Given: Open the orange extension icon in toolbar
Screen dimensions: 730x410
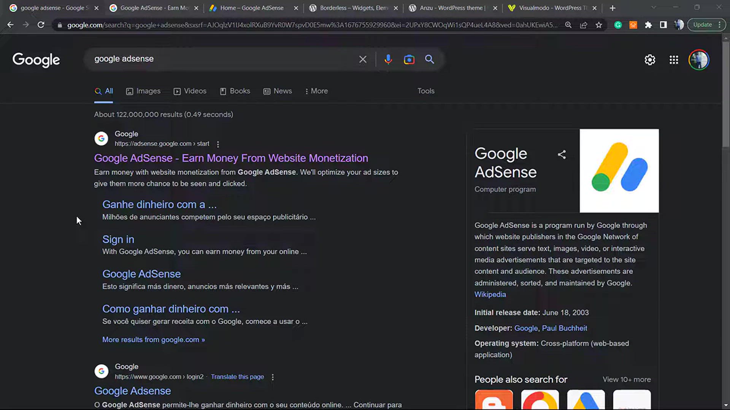Looking at the screenshot, I should pos(633,25).
